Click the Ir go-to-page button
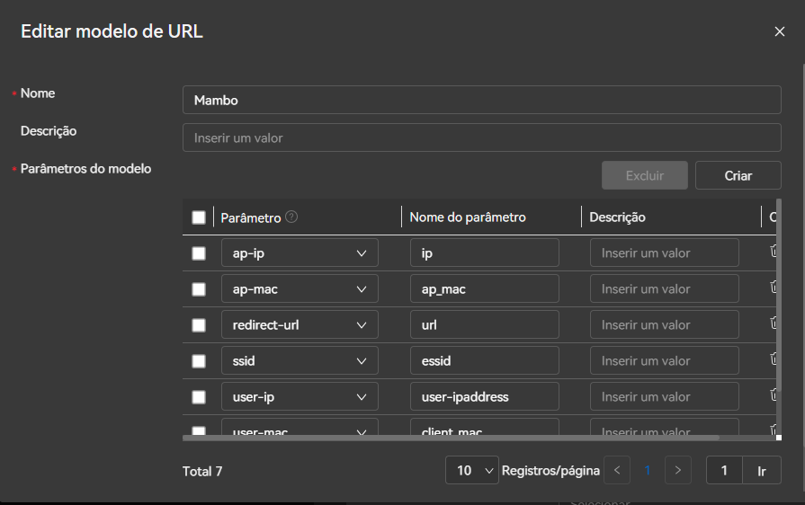This screenshot has width=805, height=505. click(762, 470)
